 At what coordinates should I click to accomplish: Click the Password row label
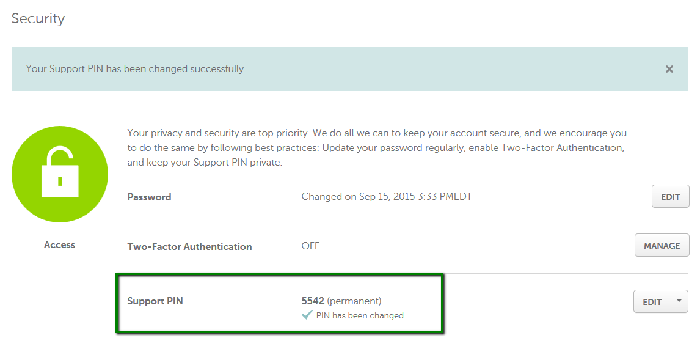coord(149,197)
